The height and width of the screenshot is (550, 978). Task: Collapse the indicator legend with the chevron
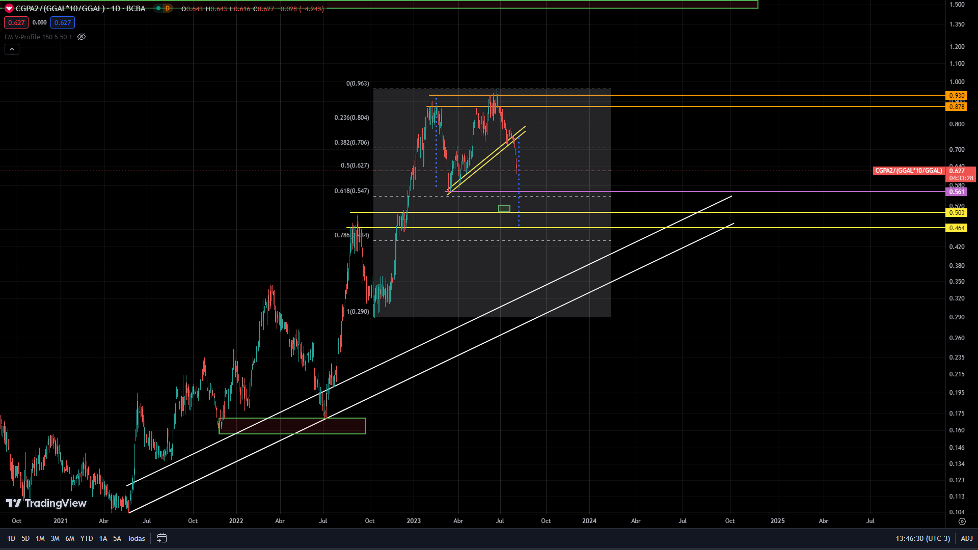tap(12, 49)
